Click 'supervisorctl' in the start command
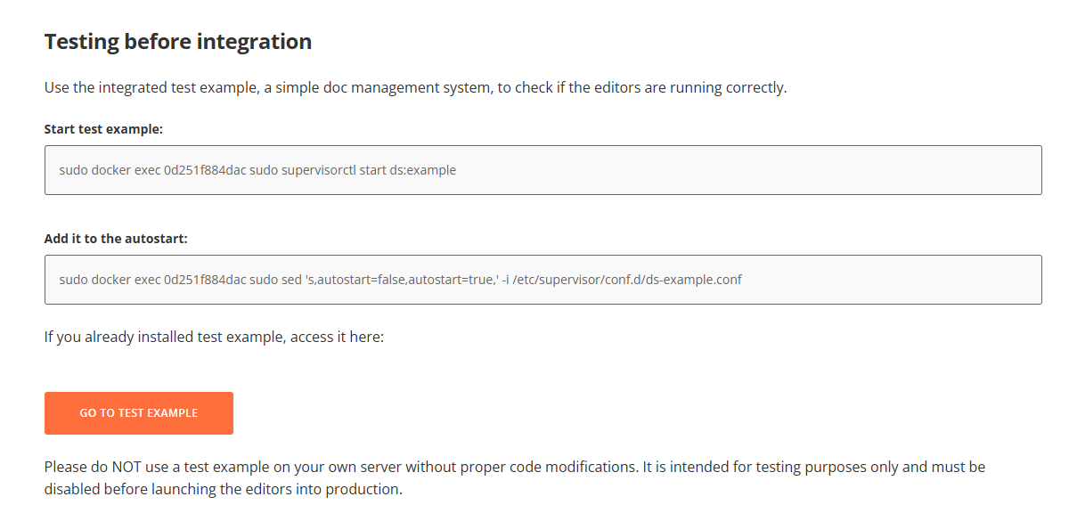 (x=318, y=170)
